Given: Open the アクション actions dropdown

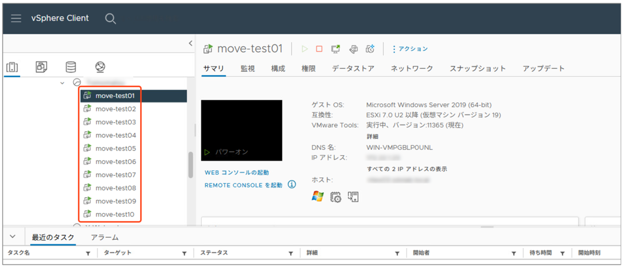Looking at the screenshot, I should 410,49.
